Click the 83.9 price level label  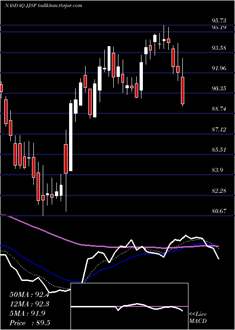tap(217, 170)
